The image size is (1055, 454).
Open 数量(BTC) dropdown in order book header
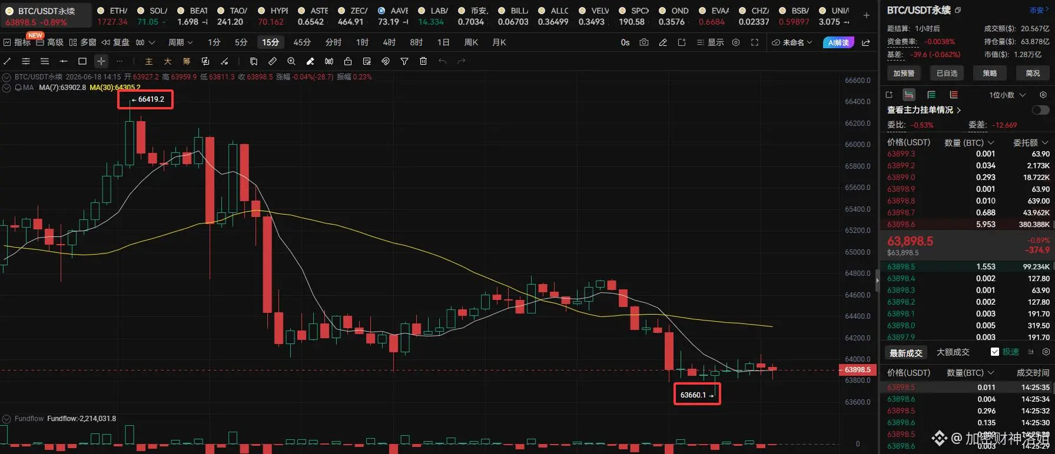(x=969, y=142)
